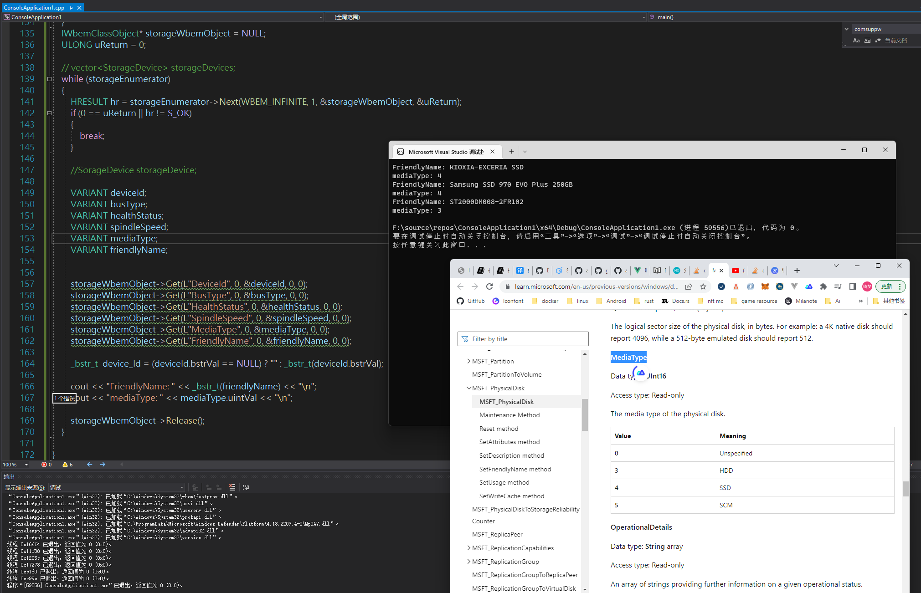Switch to the YouTube browser tab
Viewport: 921px width, 593px height.
coord(736,271)
